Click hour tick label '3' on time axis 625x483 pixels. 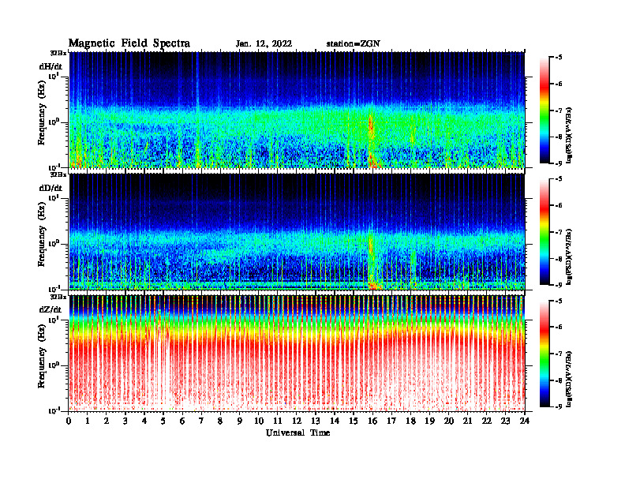tap(125, 421)
